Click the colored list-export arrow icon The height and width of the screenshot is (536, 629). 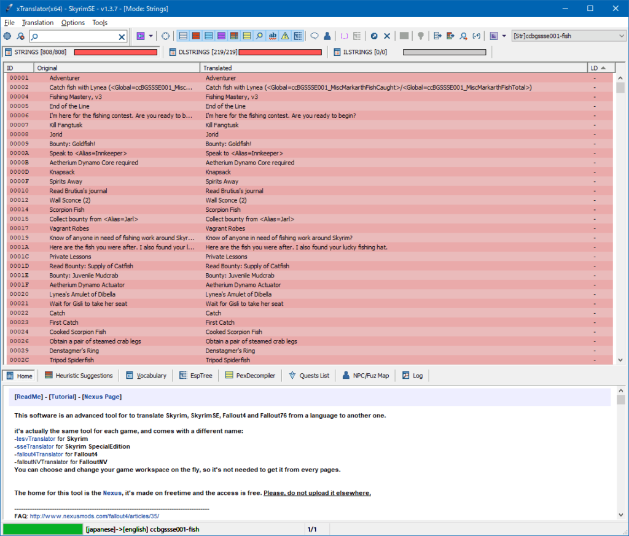[450, 36]
